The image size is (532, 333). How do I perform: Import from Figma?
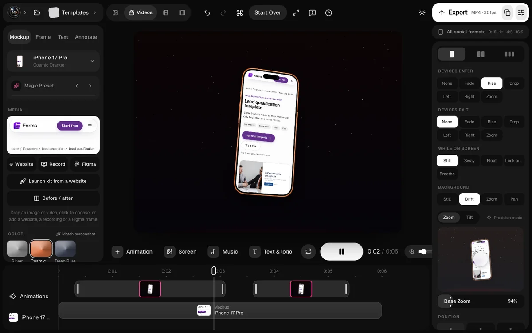pyautogui.click(x=85, y=164)
